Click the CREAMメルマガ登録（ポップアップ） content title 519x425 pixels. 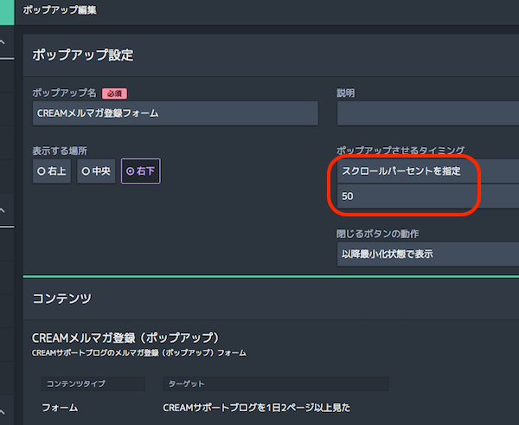[x=125, y=338]
